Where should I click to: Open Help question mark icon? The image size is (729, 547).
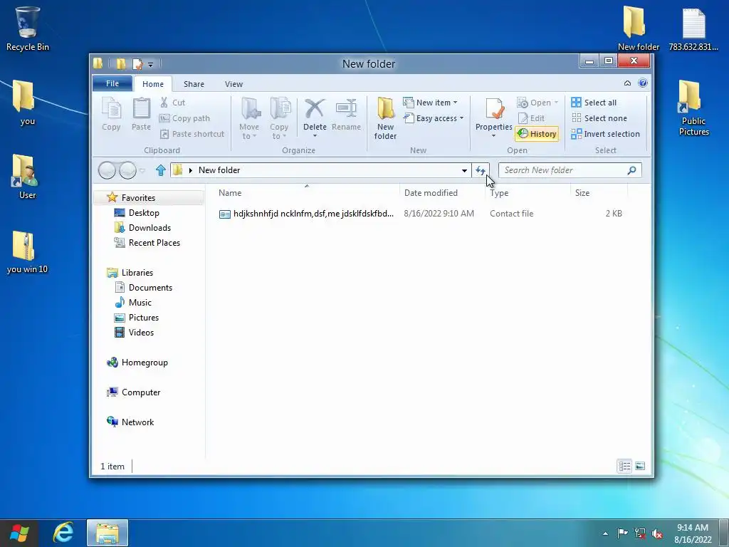[643, 83]
